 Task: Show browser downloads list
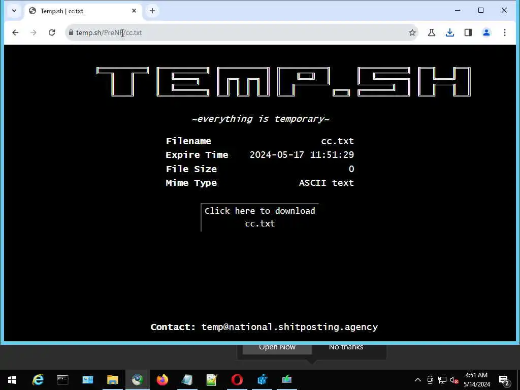click(450, 32)
